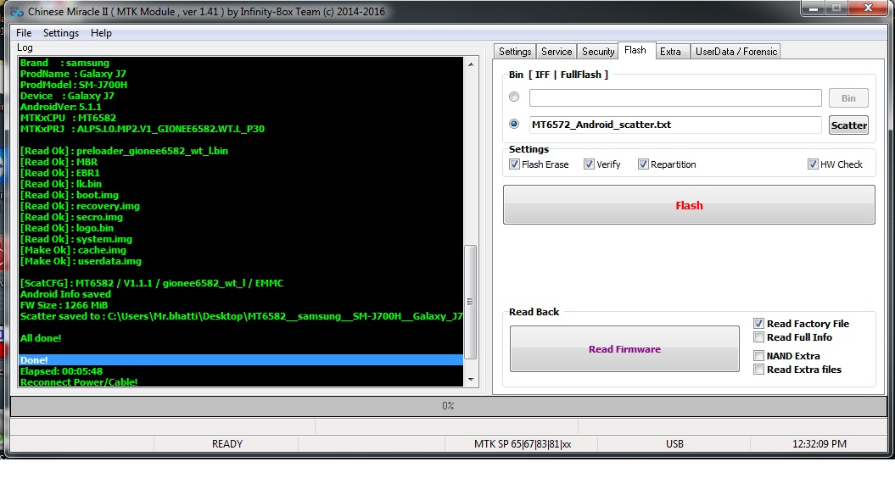Image resolution: width=895 pixels, height=495 pixels.
Task: Select the highlighted 'Done!' log line
Action: pyautogui.click(x=240, y=360)
